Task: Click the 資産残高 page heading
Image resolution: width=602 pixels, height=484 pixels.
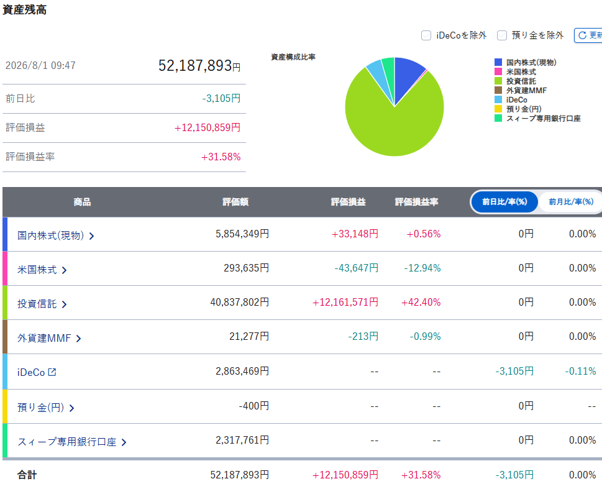Action: (x=25, y=9)
